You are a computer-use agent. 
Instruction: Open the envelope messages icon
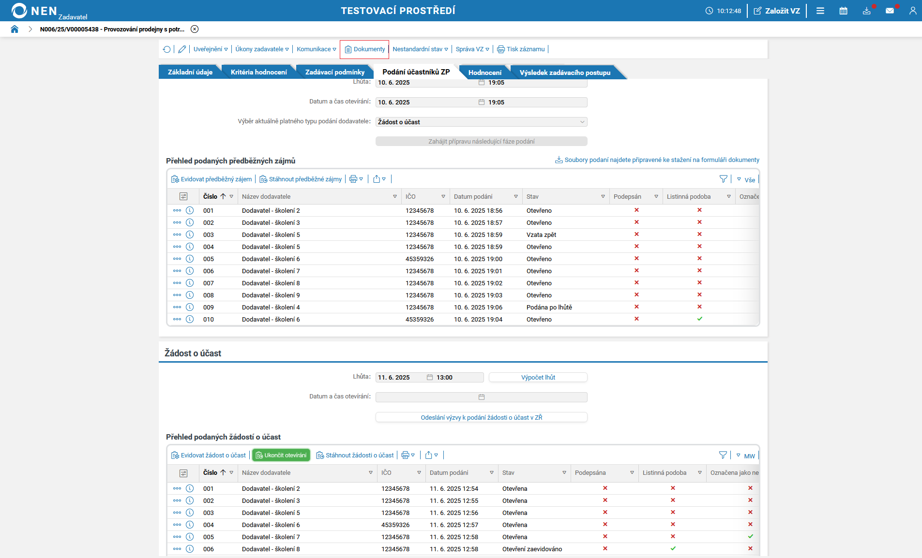(890, 11)
